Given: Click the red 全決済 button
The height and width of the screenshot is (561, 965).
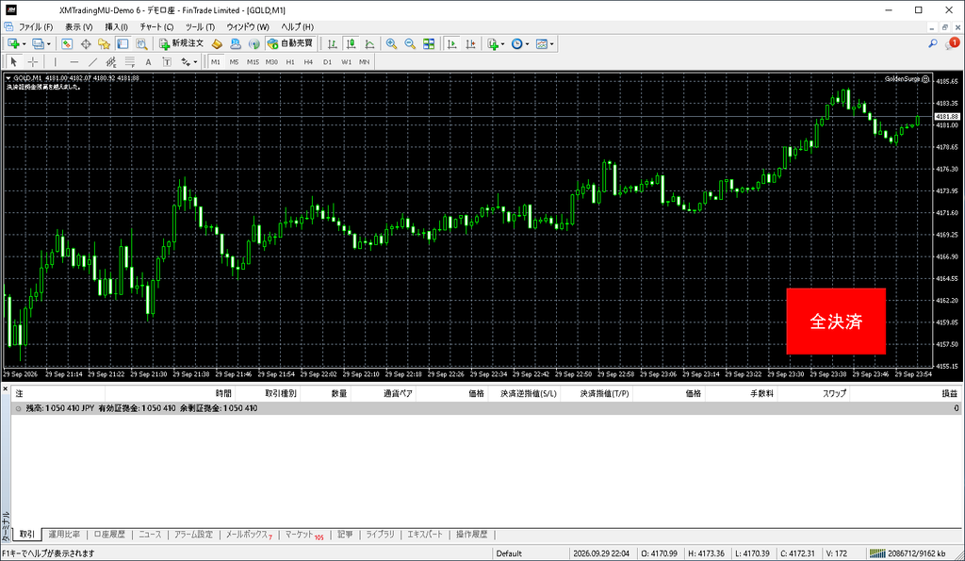Looking at the screenshot, I should click(836, 322).
